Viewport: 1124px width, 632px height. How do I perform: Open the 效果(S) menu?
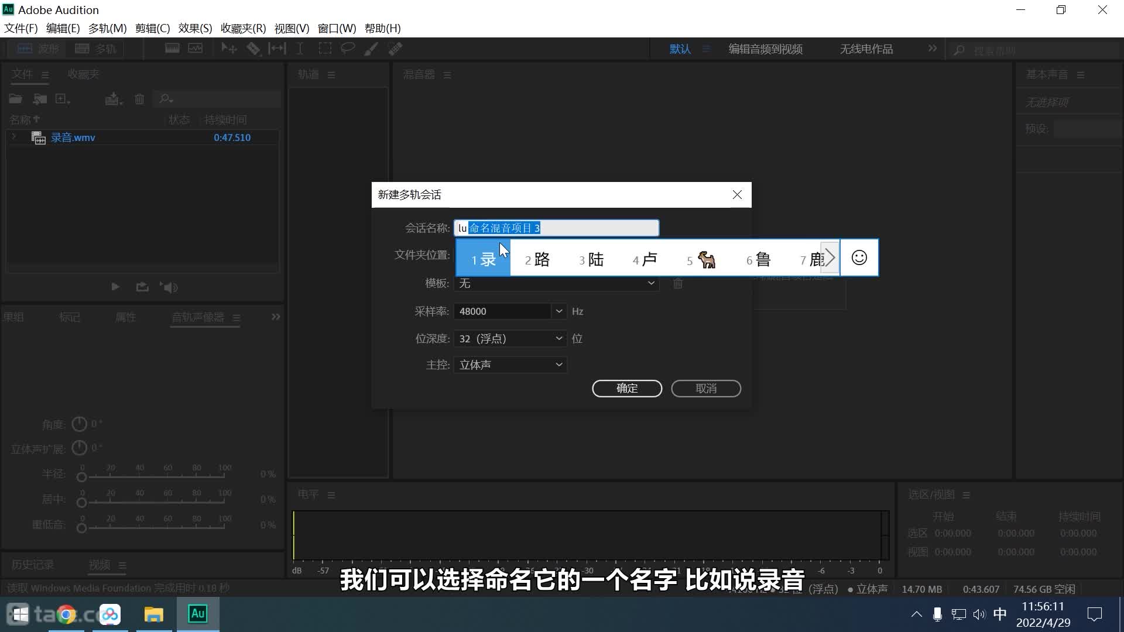(x=195, y=28)
